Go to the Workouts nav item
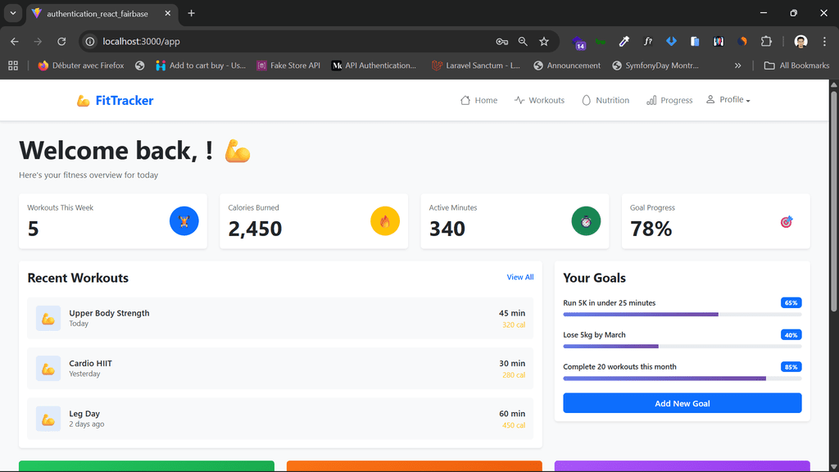The image size is (839, 472). pos(539,101)
